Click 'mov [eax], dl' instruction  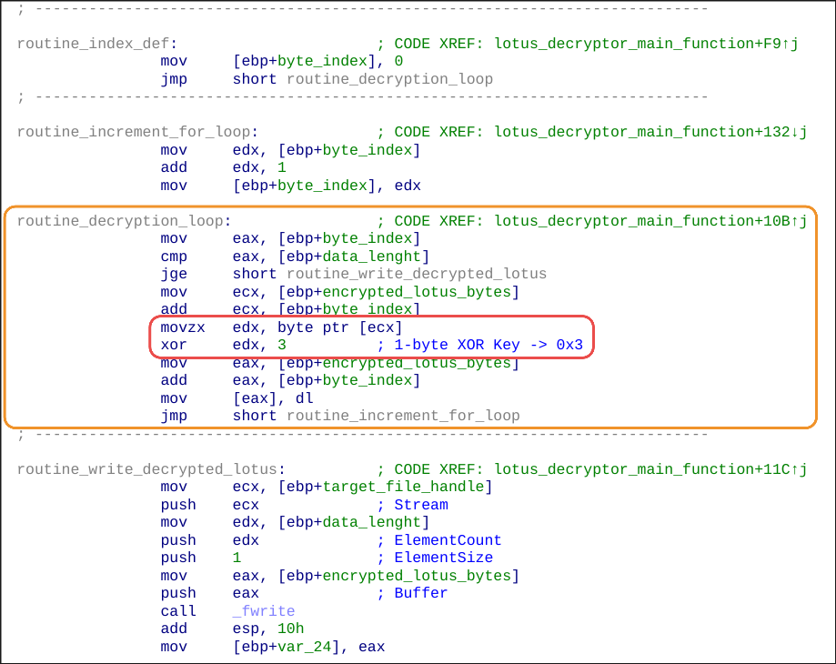237,398
